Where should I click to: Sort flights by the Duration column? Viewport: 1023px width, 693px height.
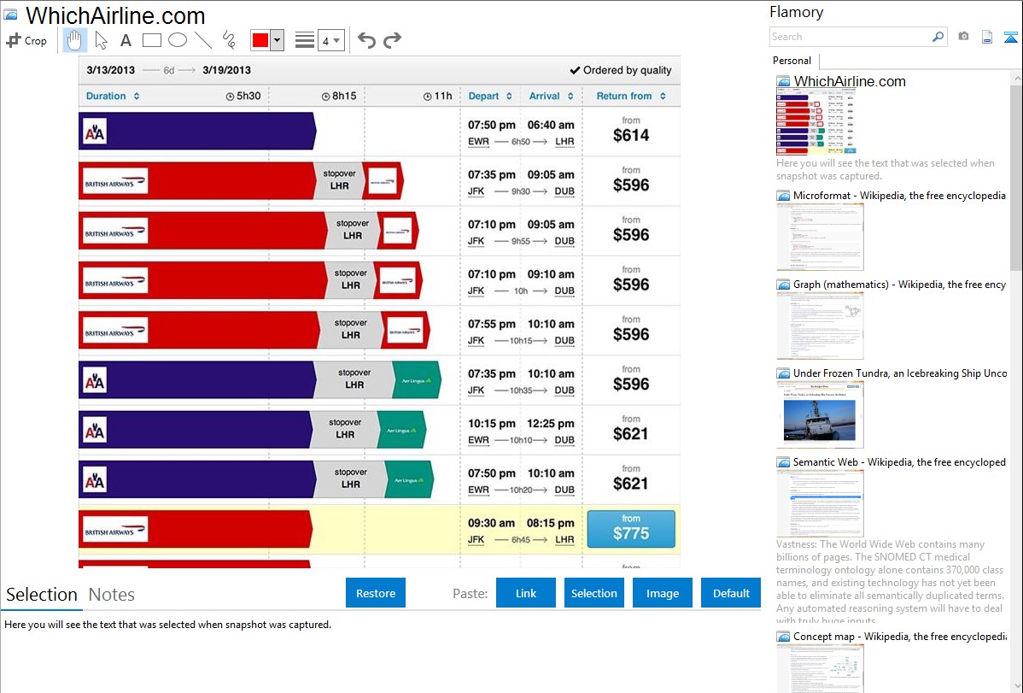click(113, 96)
